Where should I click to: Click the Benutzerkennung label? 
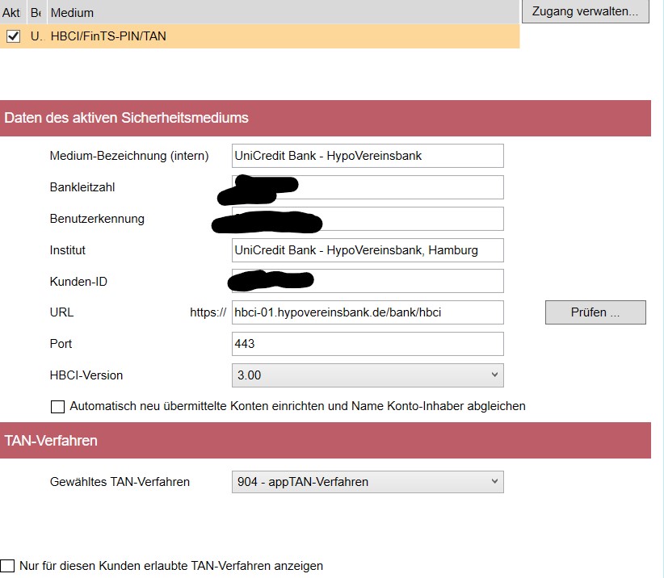click(97, 219)
